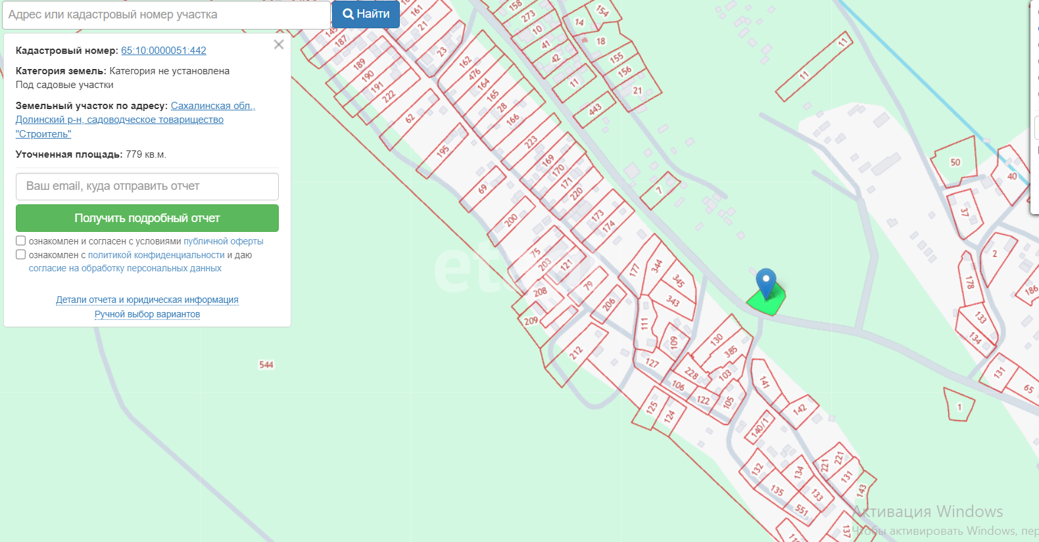Viewport: 1039px width, 542px height.
Task: Open the Сахалинская обл. address link
Action: coord(212,106)
